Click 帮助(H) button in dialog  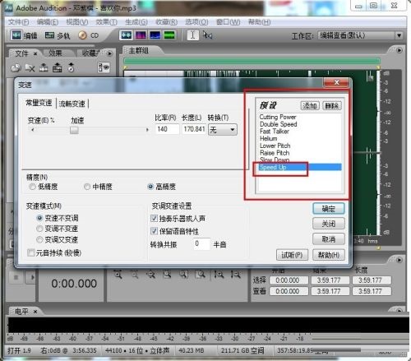point(329,255)
